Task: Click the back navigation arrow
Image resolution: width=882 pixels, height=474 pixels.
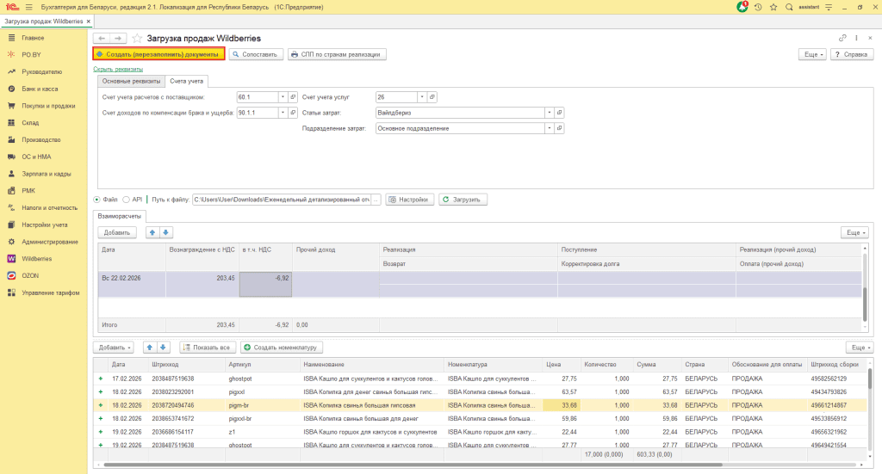Action: pos(102,39)
